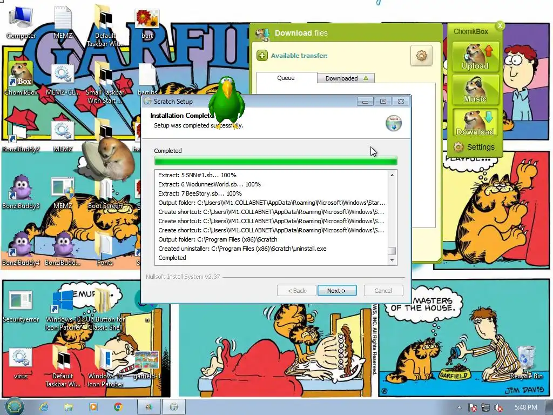Launch Windows 10 Icon Patcher shortcut with Windows logo
This screenshot has width=553, height=415.
pyautogui.click(x=63, y=310)
